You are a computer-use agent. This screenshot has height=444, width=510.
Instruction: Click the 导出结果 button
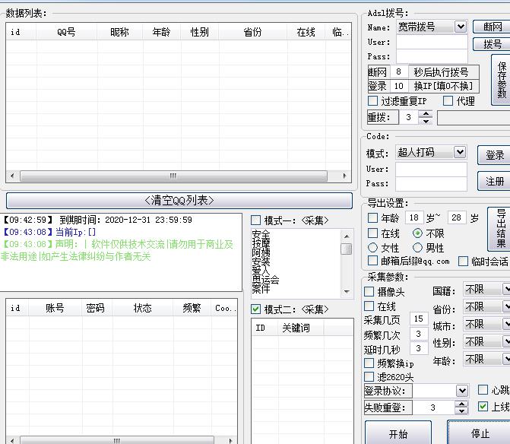coord(500,229)
